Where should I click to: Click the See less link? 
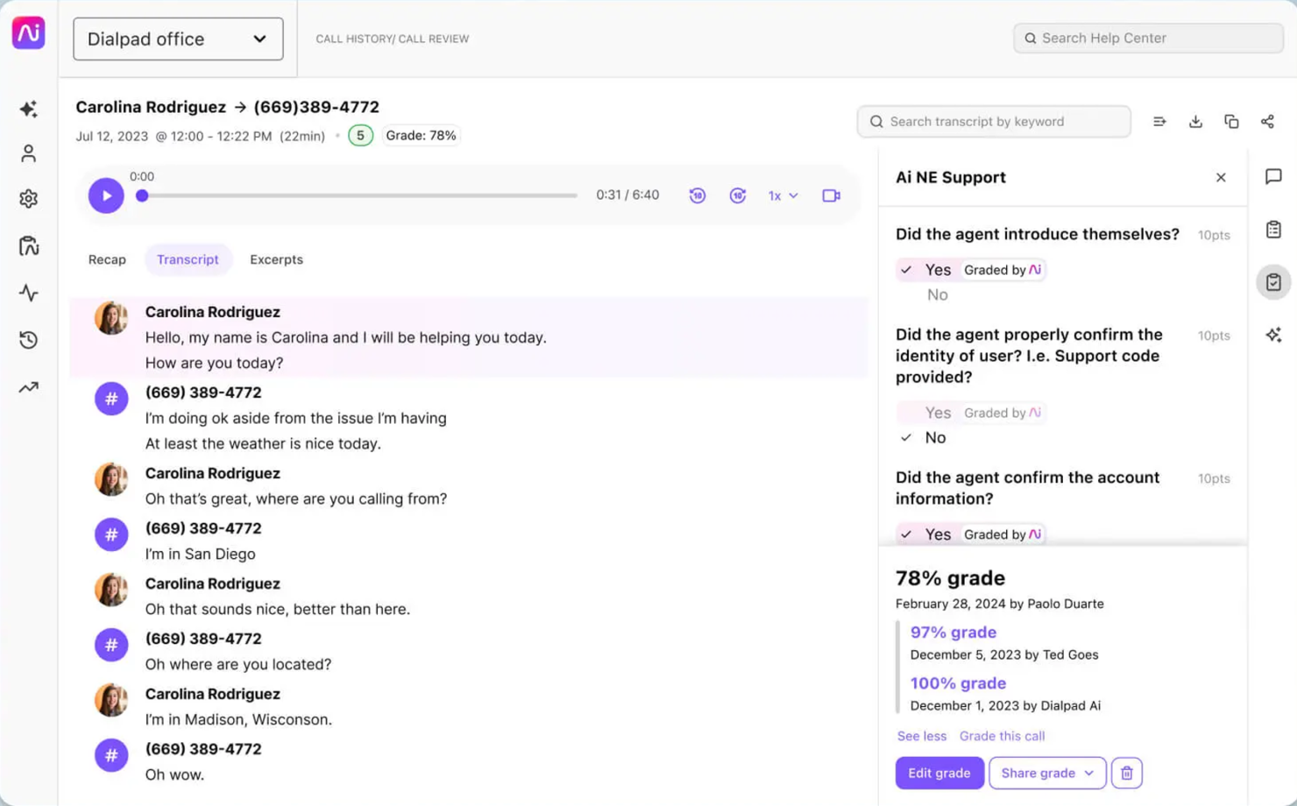921,736
